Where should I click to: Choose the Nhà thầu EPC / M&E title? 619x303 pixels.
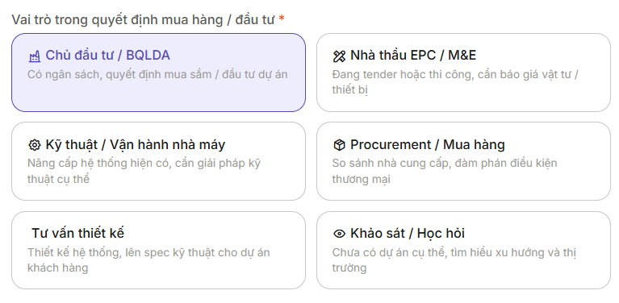click(x=413, y=56)
